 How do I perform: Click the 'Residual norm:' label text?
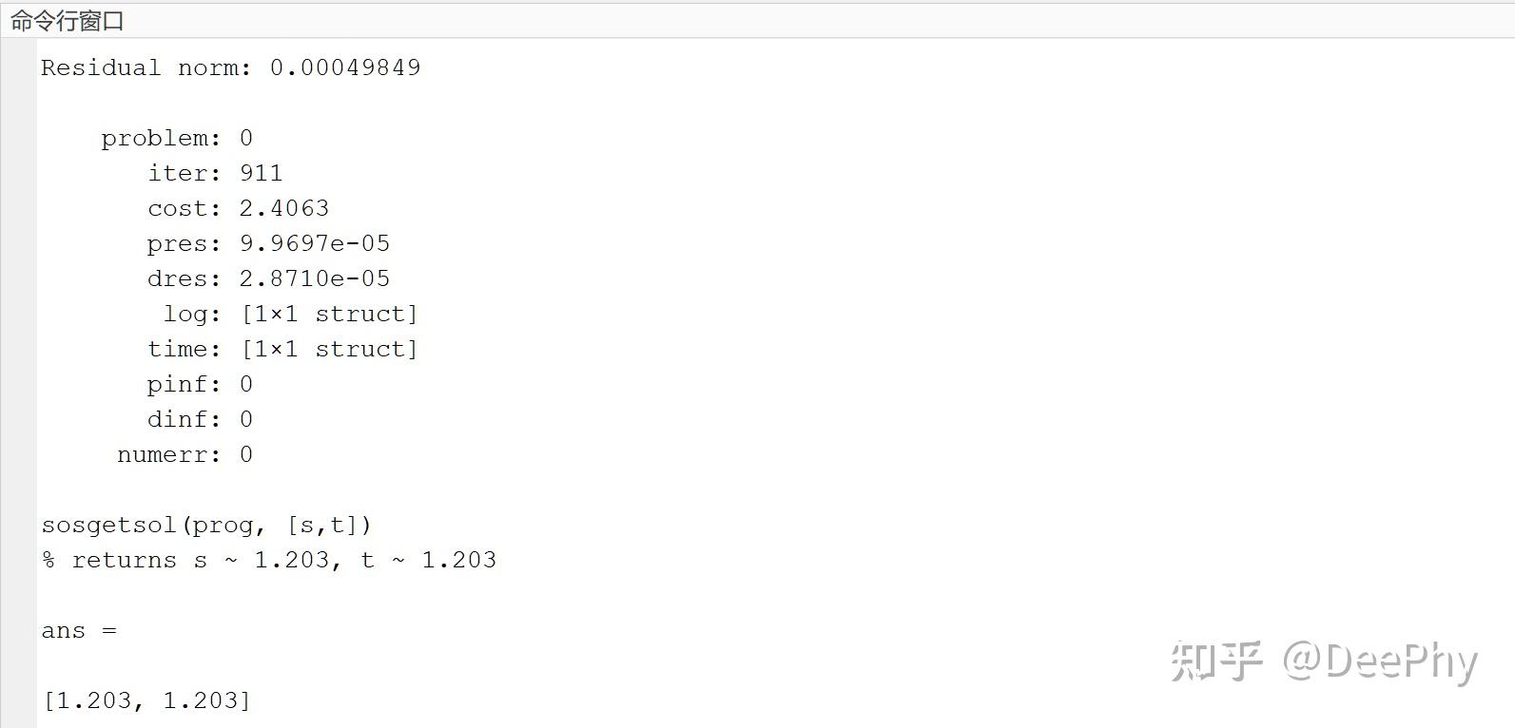[146, 67]
